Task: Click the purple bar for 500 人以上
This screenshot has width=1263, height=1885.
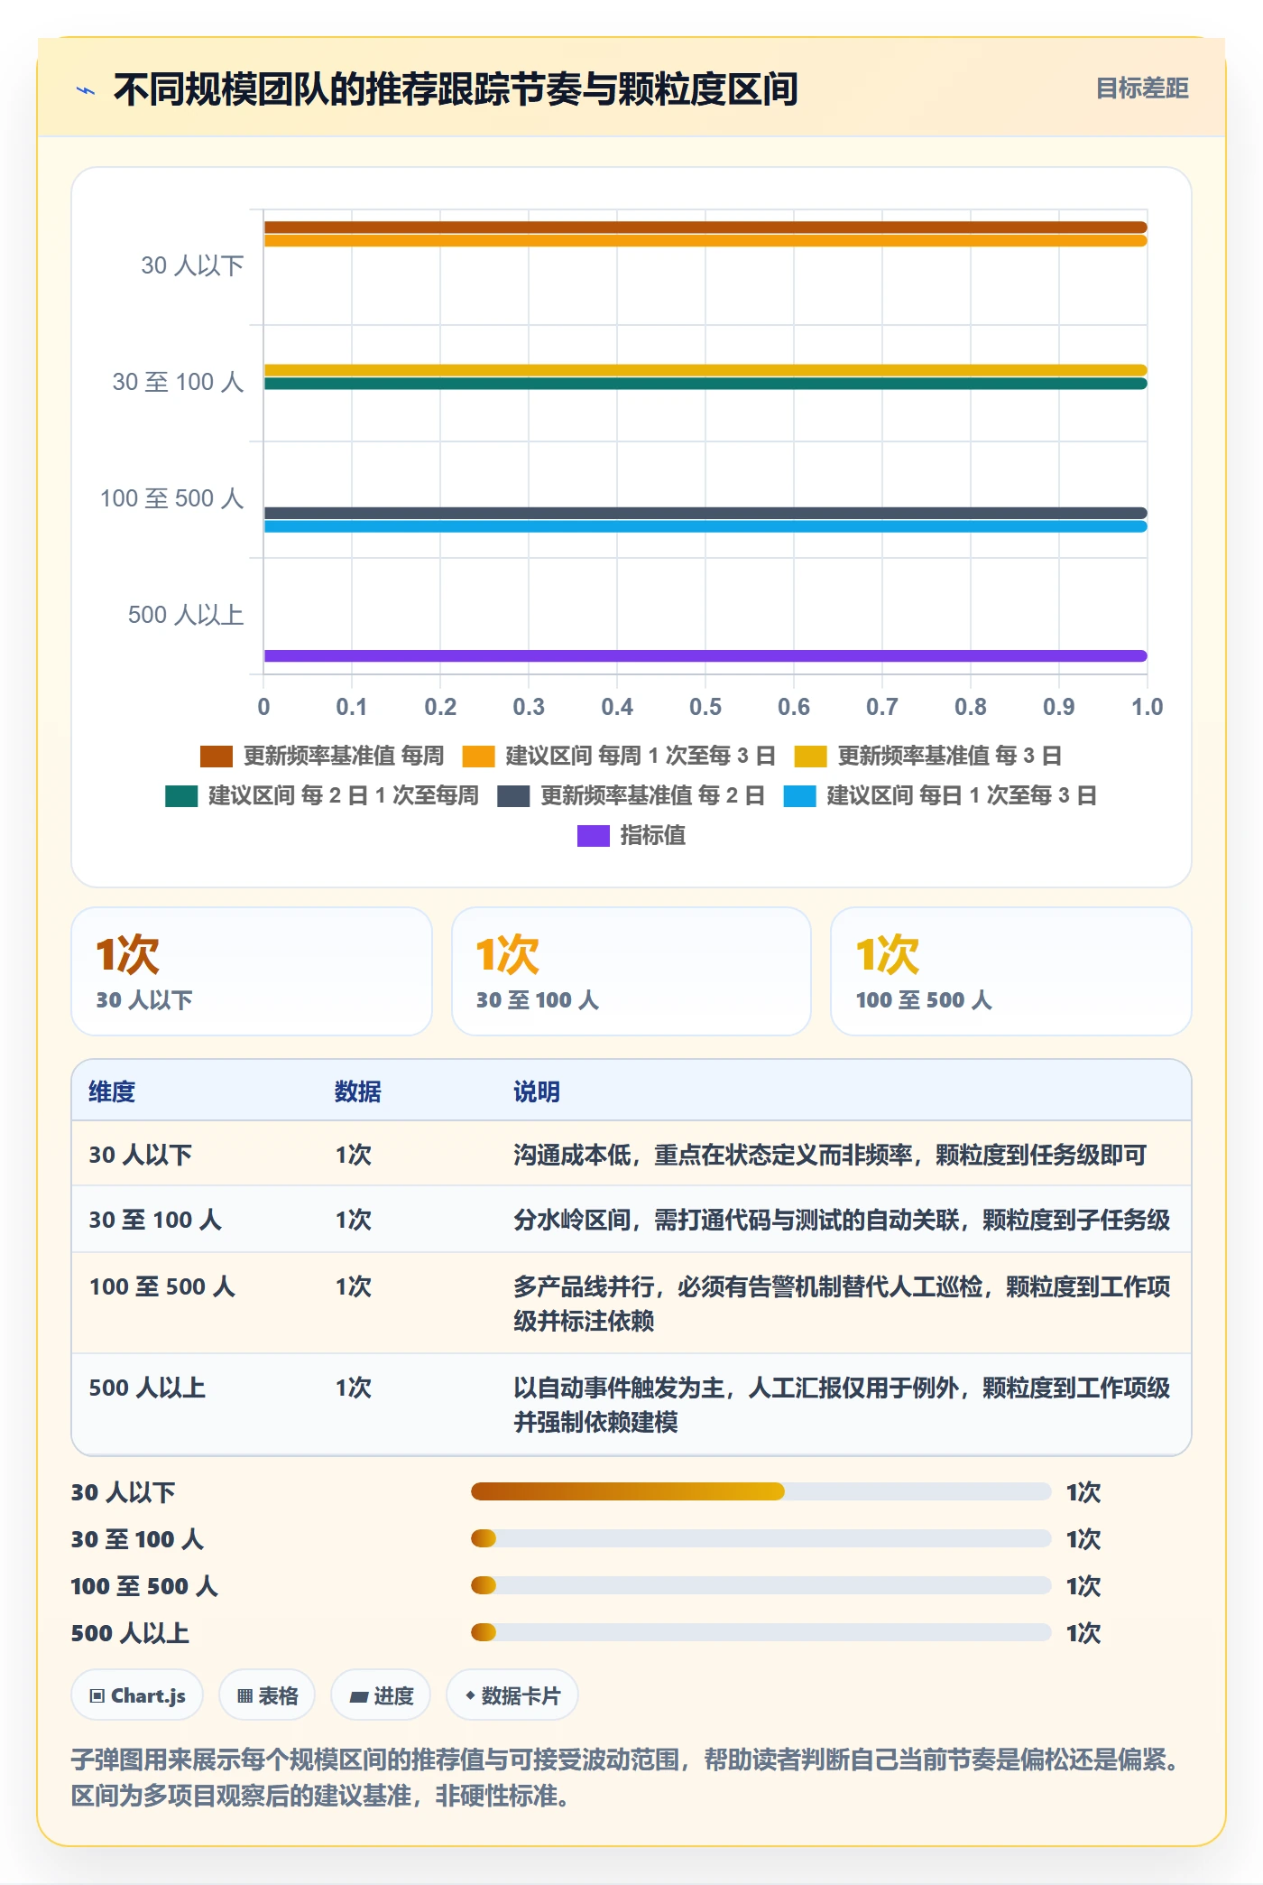Action: tap(705, 655)
